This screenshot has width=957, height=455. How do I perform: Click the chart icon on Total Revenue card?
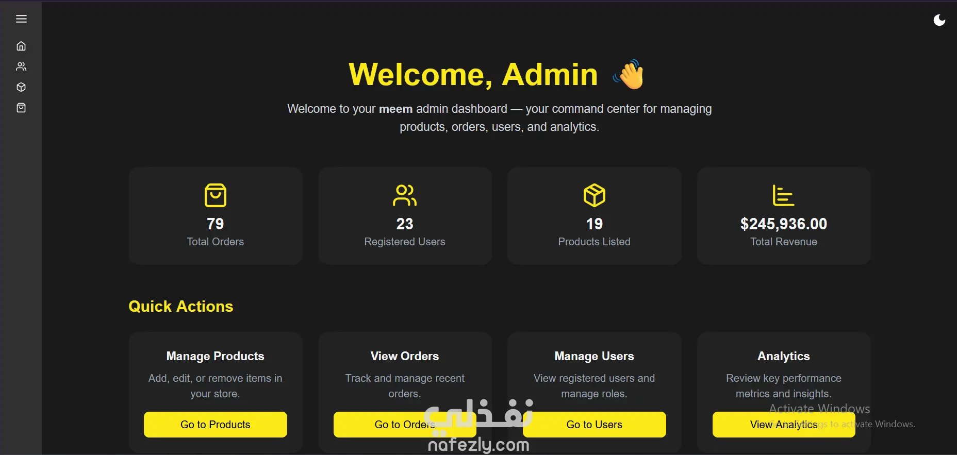point(784,195)
